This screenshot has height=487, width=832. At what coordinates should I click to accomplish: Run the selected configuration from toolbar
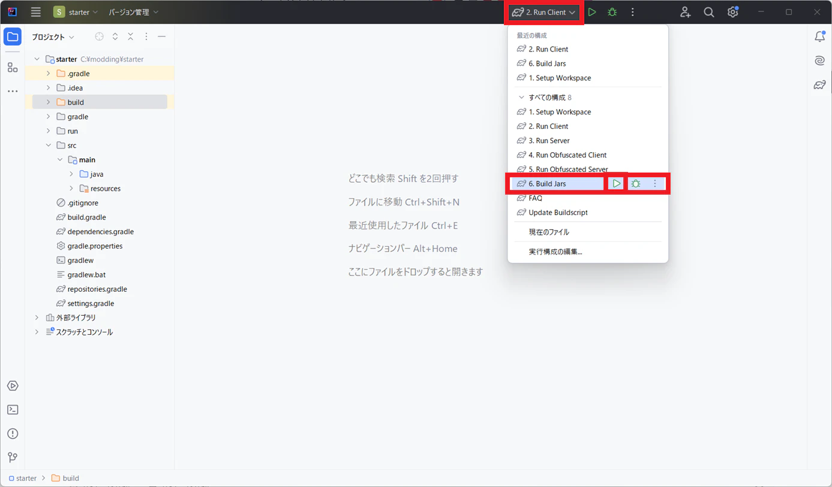click(x=592, y=12)
